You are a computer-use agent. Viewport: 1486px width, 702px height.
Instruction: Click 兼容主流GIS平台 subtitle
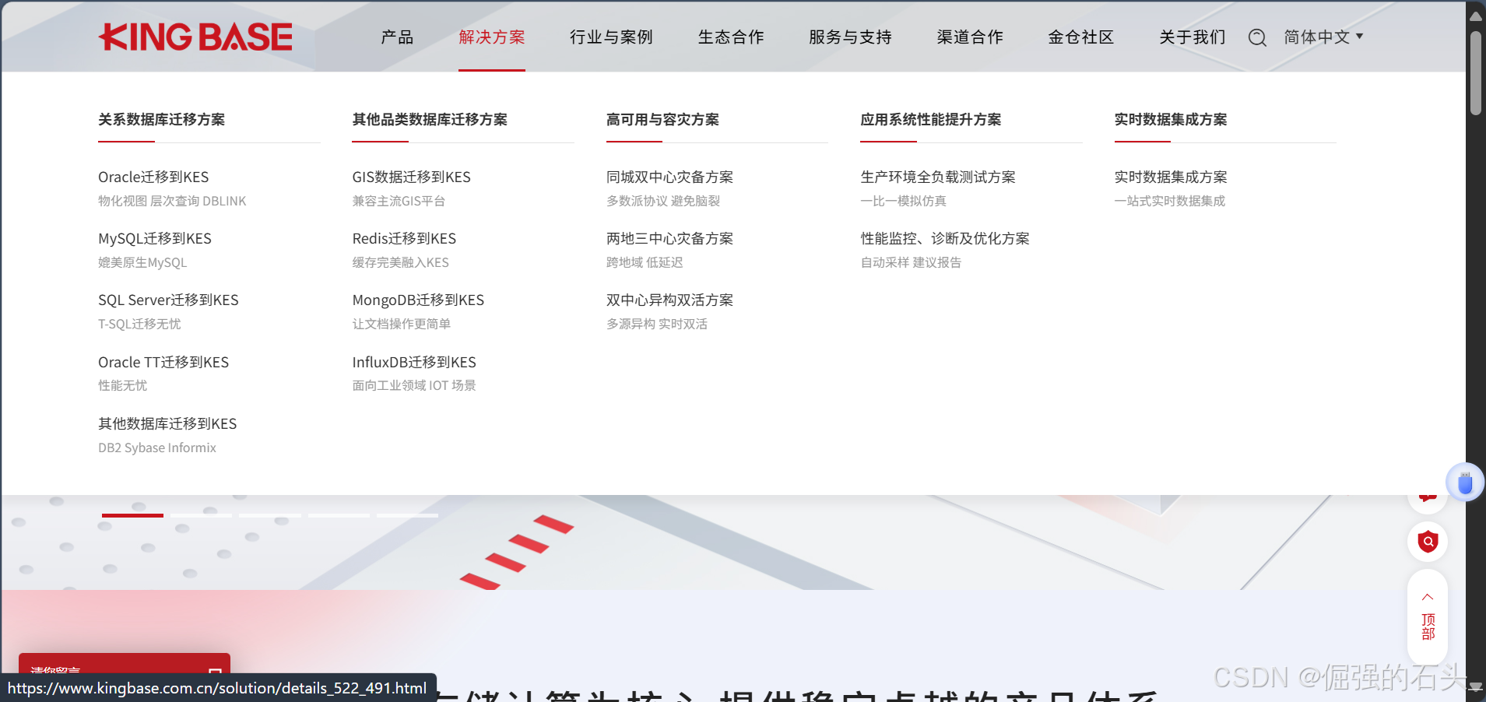click(399, 201)
